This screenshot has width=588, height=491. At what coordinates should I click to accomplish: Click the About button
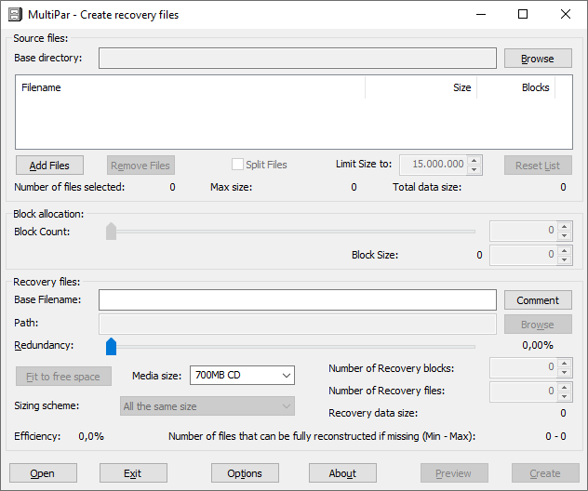[x=342, y=473]
